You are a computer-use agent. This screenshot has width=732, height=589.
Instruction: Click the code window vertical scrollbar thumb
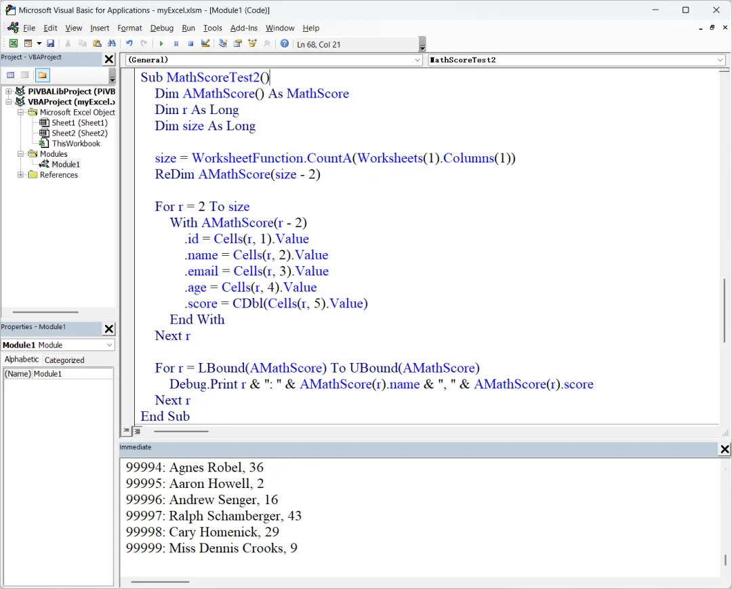click(725, 310)
